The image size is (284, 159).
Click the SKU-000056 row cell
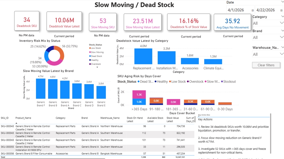pos(7,154)
